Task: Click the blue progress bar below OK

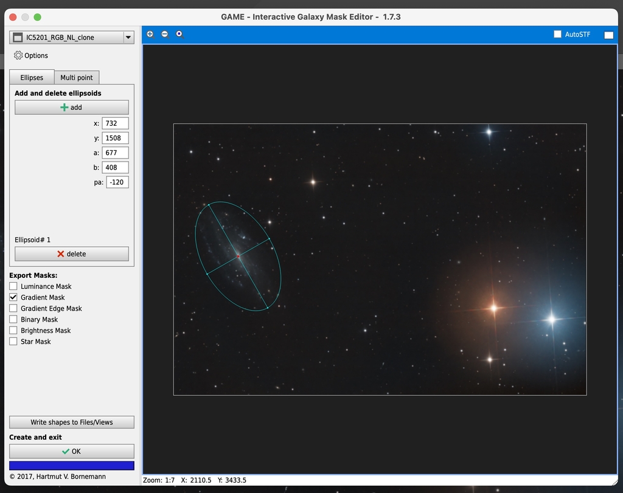Action: [x=71, y=465]
